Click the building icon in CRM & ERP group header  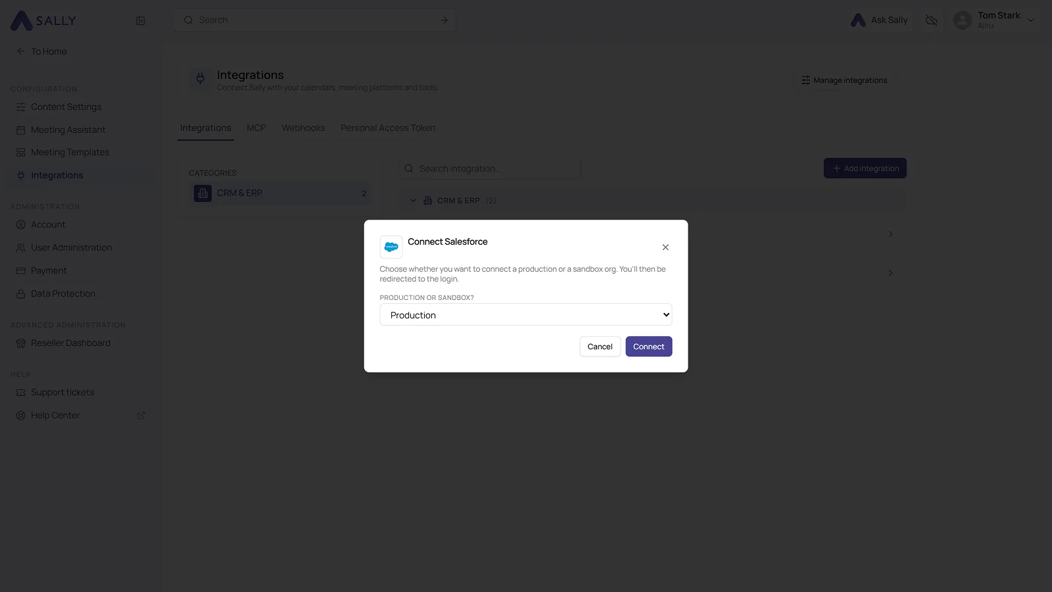[x=428, y=201]
